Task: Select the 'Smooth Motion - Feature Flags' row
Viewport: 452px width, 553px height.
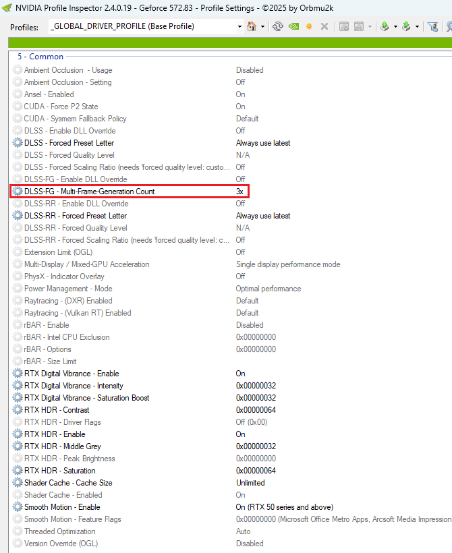Action: [230, 519]
